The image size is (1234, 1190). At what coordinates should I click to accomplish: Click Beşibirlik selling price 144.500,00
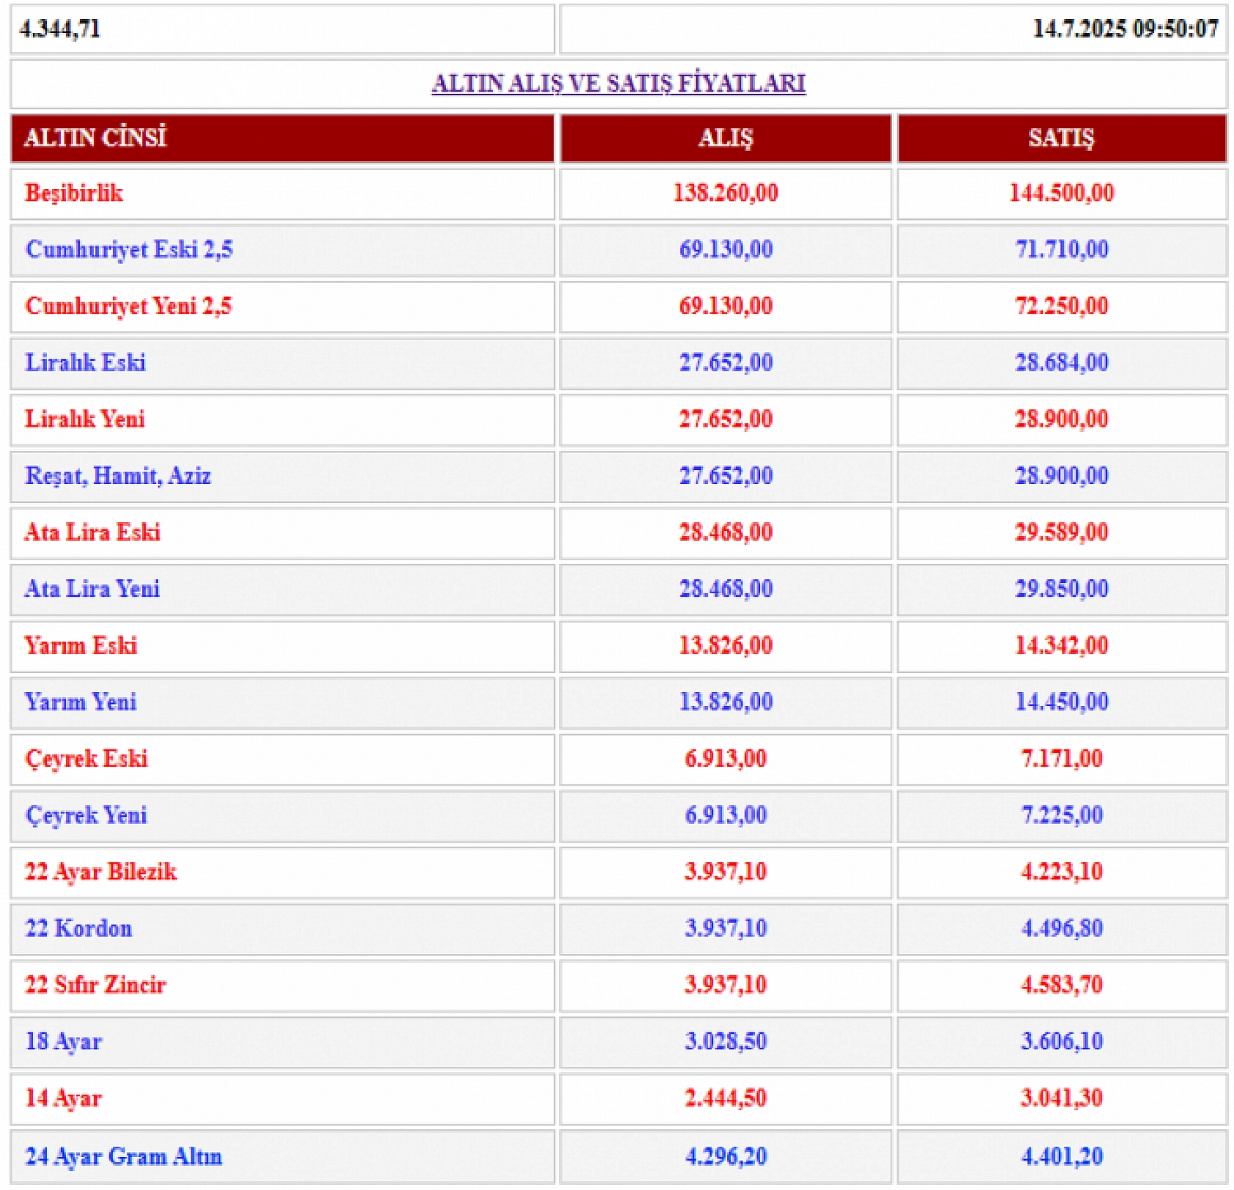pyautogui.click(x=1061, y=194)
